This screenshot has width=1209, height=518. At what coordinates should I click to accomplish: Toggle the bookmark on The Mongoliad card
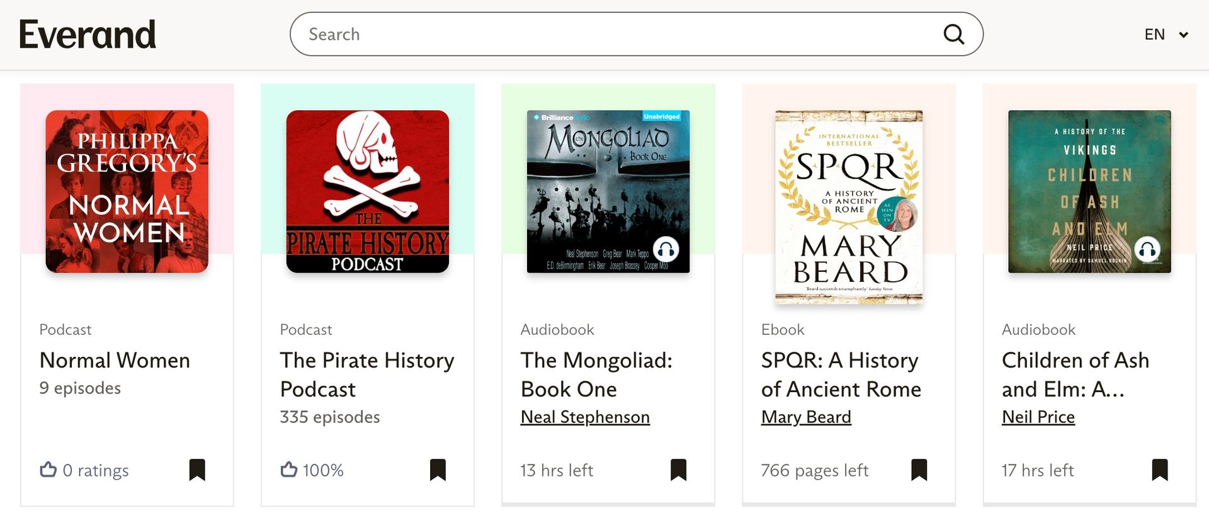tap(679, 470)
